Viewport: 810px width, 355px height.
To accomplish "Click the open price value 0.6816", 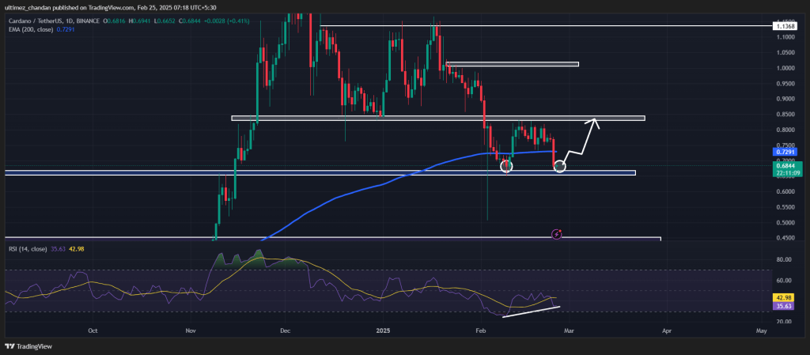I will [x=116, y=21].
